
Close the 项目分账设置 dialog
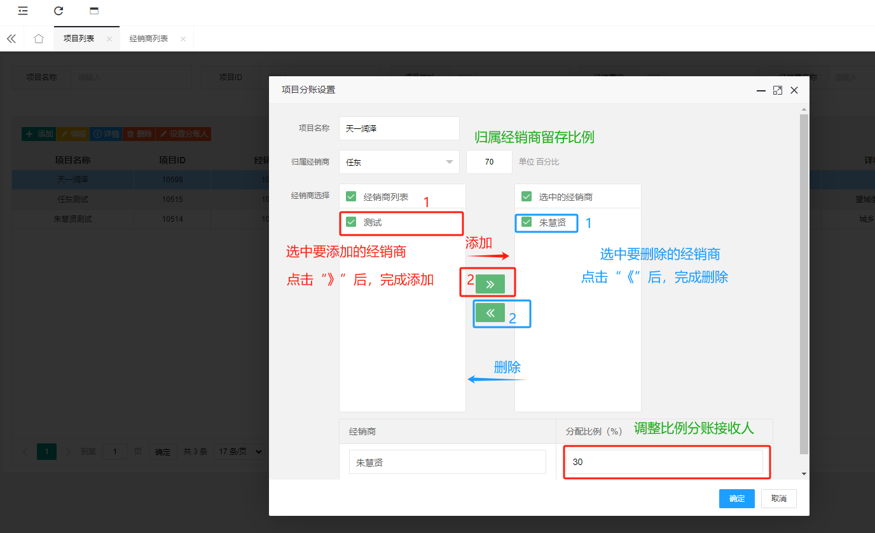(794, 90)
